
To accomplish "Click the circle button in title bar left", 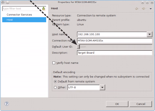I will pos(7,2).
